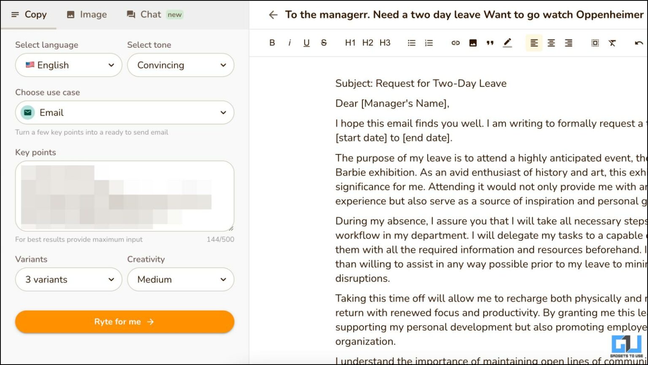
Task: Format text as Heading 1
Action: click(x=350, y=43)
